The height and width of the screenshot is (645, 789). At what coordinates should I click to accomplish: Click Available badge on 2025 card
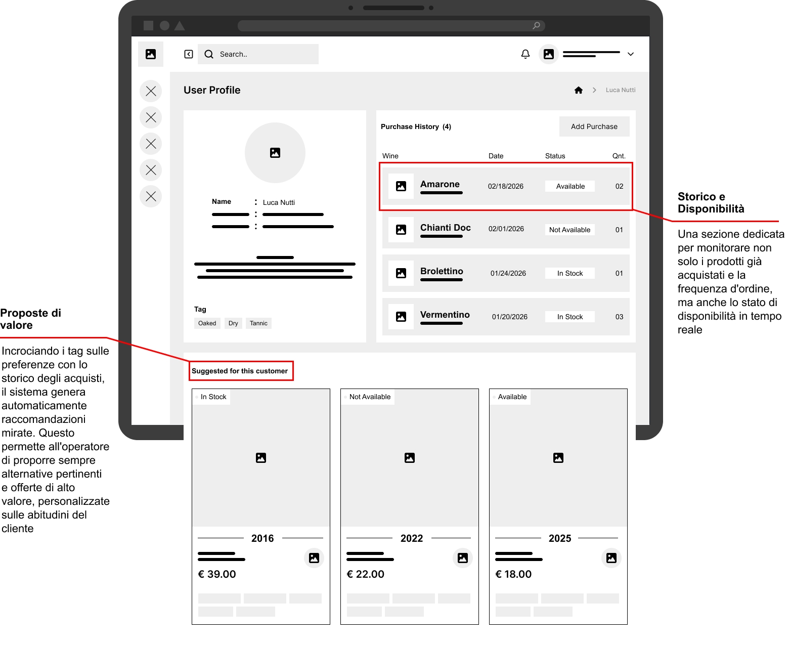[510, 397]
